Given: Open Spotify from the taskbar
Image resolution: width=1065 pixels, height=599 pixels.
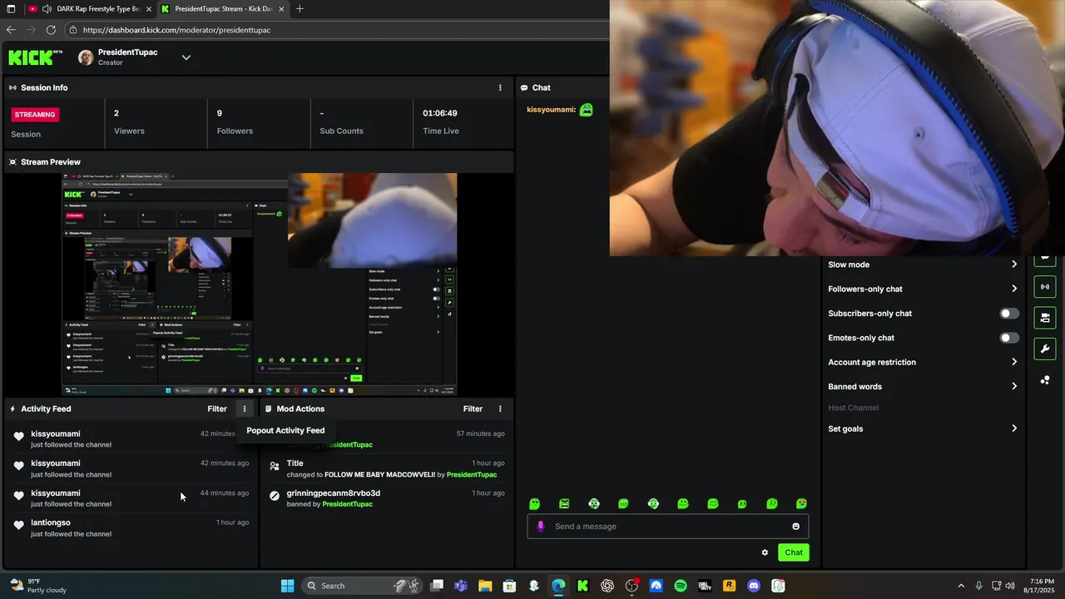Looking at the screenshot, I should click(x=681, y=586).
